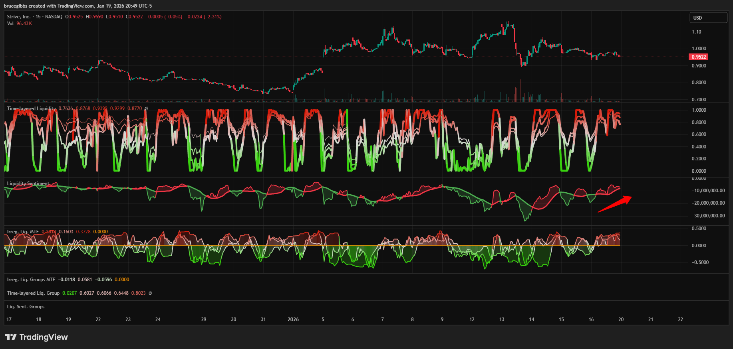Expand the collapsed Time-layered Liq. Group pane
733x349 pixels.
tap(33, 293)
